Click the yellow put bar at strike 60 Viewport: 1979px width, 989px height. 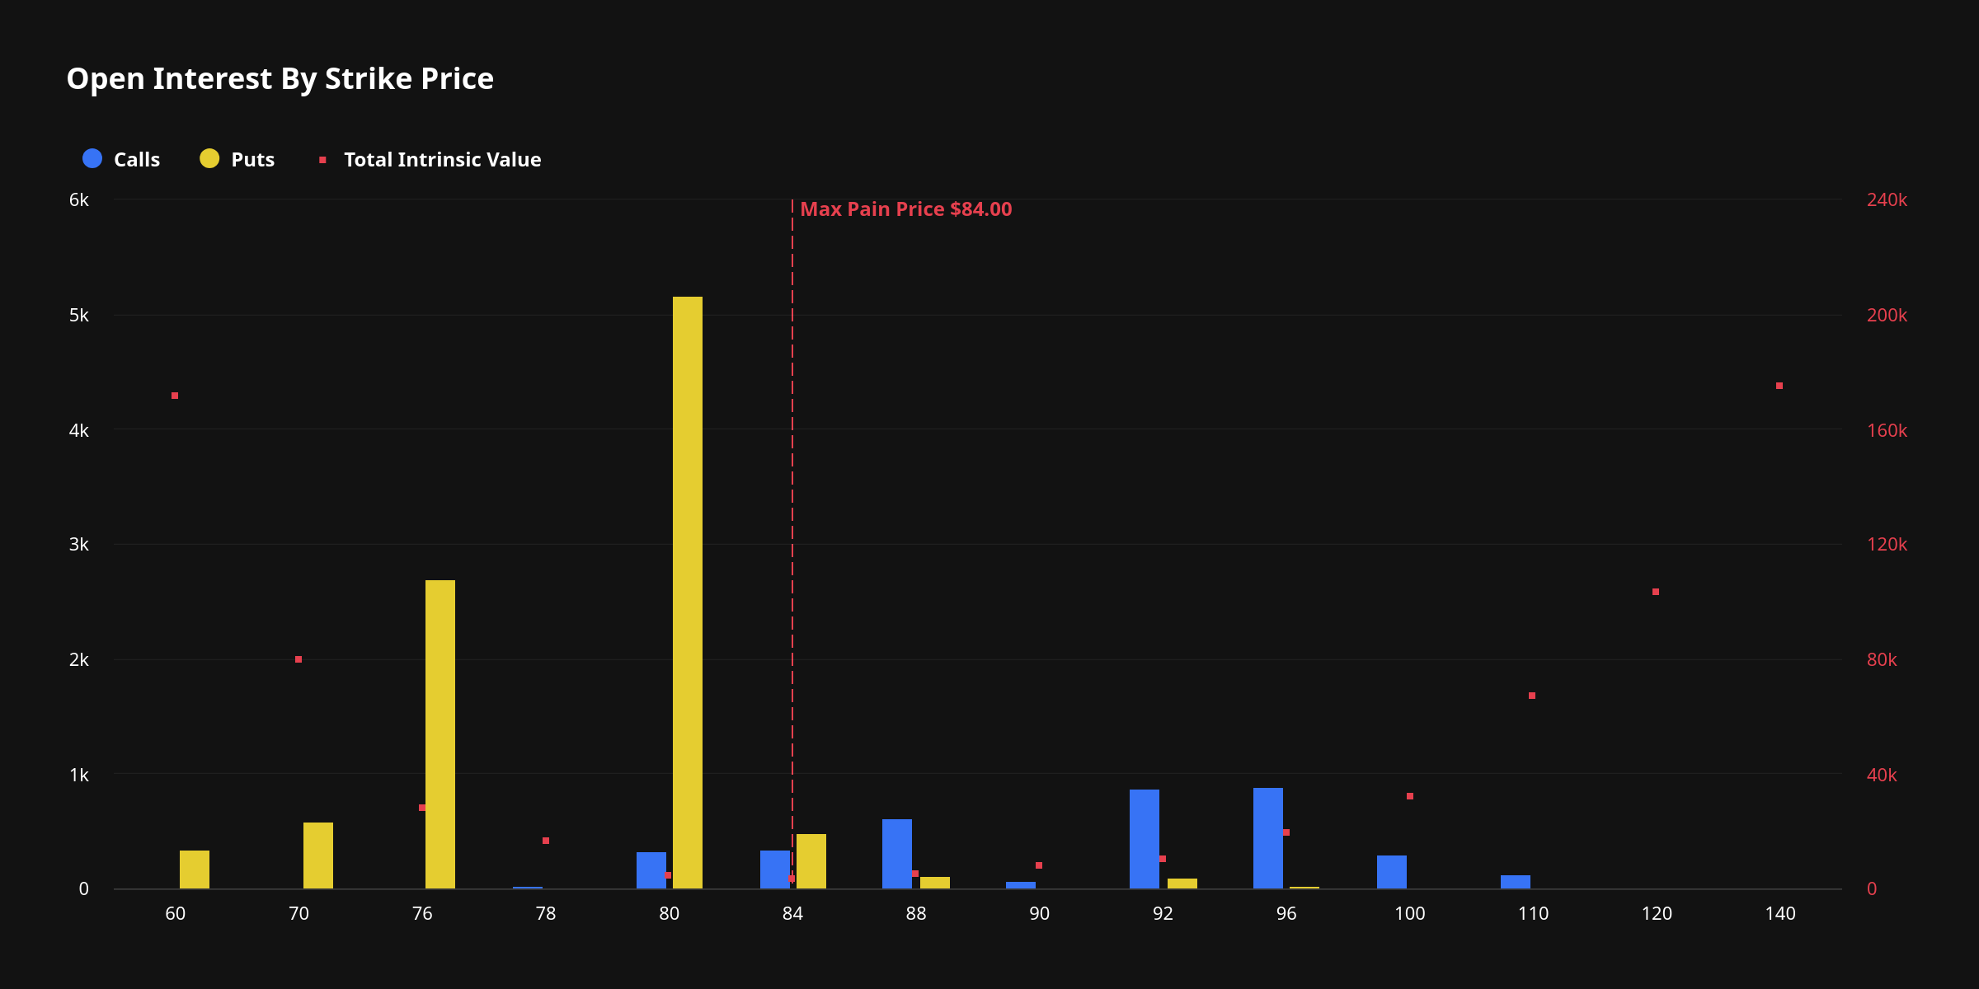point(194,869)
